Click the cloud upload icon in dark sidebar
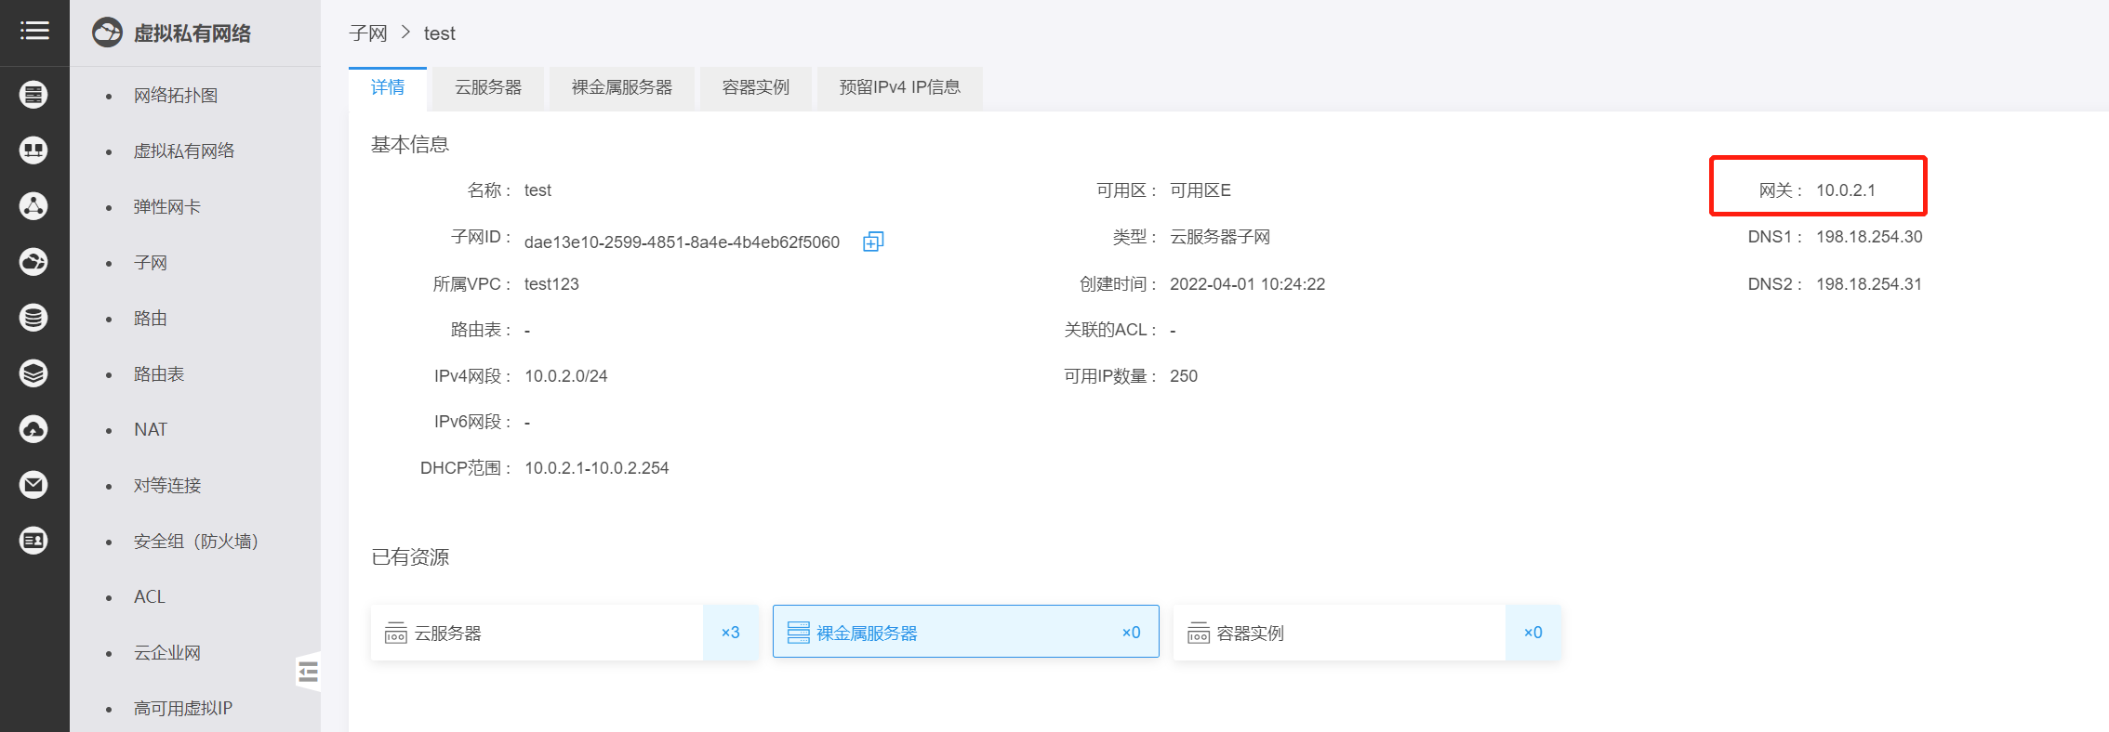 [34, 429]
